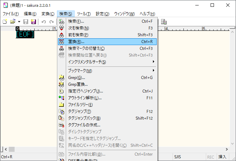Click the Grep icon beside Grep(G)...
Image resolution: width=236 pixels, height=161 pixels.
62,78
